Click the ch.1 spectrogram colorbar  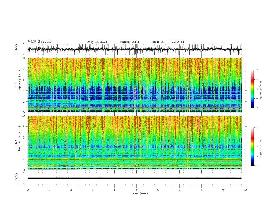point(252,89)
